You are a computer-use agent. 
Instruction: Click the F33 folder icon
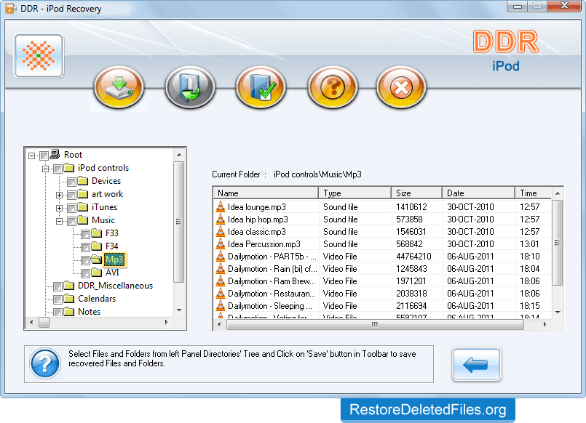(97, 233)
